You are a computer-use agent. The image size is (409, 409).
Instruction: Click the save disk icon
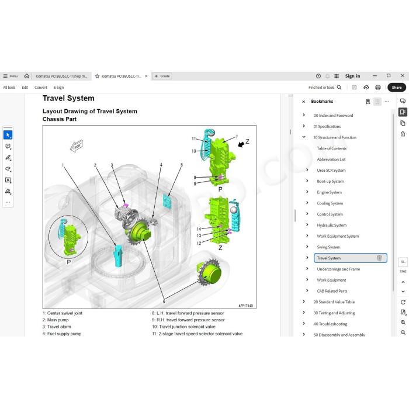tap(354, 87)
